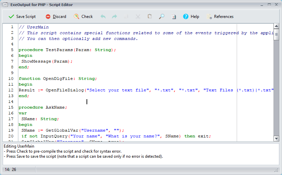Click the vertical scrollbar thumb
The height and width of the screenshot is (175, 282).
click(x=276, y=34)
